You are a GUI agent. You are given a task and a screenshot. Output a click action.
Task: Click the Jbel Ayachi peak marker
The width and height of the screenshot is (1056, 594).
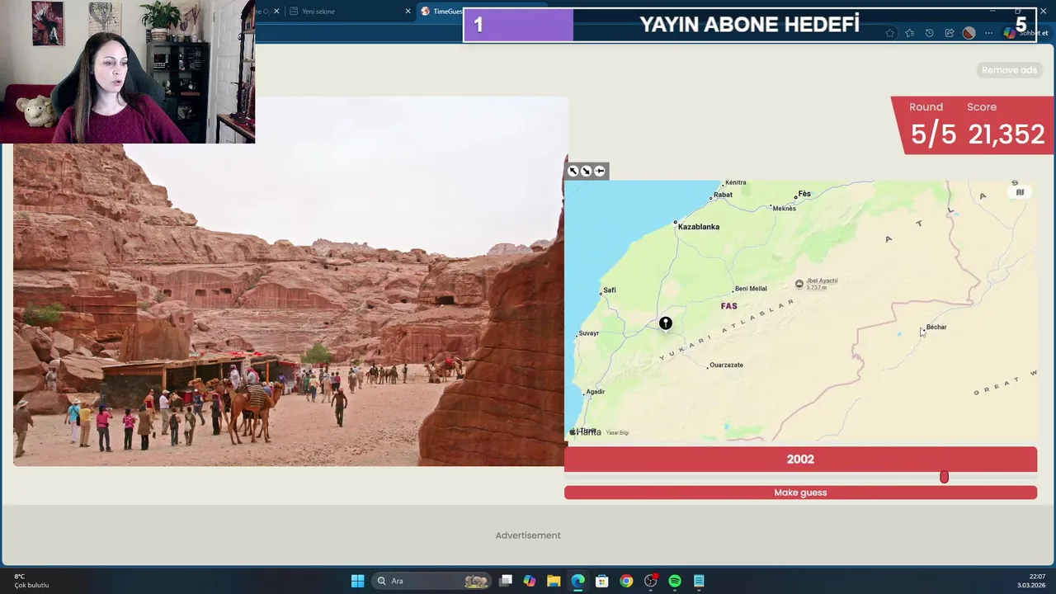click(x=799, y=284)
